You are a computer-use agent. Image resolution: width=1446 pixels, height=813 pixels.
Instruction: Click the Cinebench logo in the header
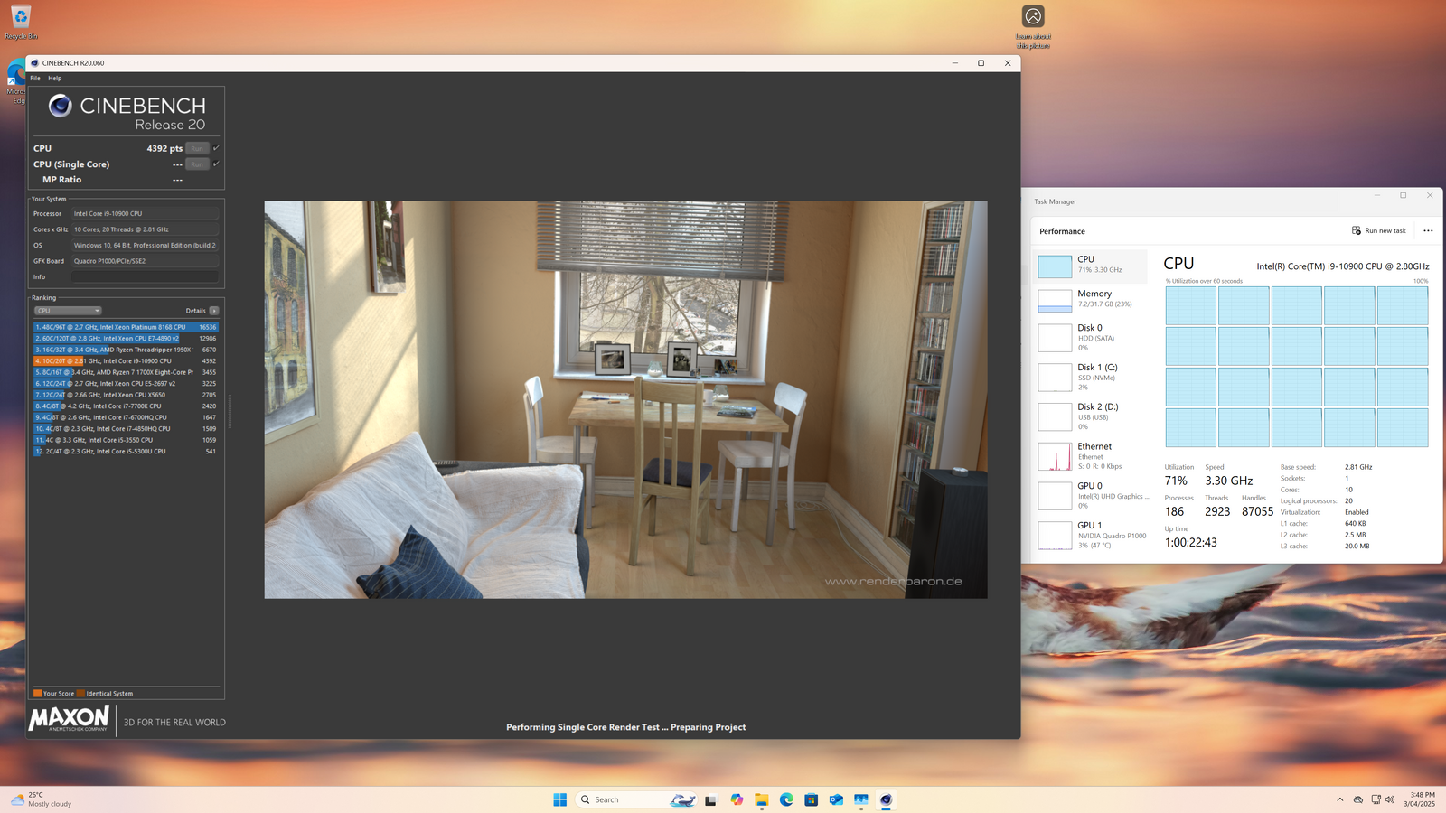(127, 113)
